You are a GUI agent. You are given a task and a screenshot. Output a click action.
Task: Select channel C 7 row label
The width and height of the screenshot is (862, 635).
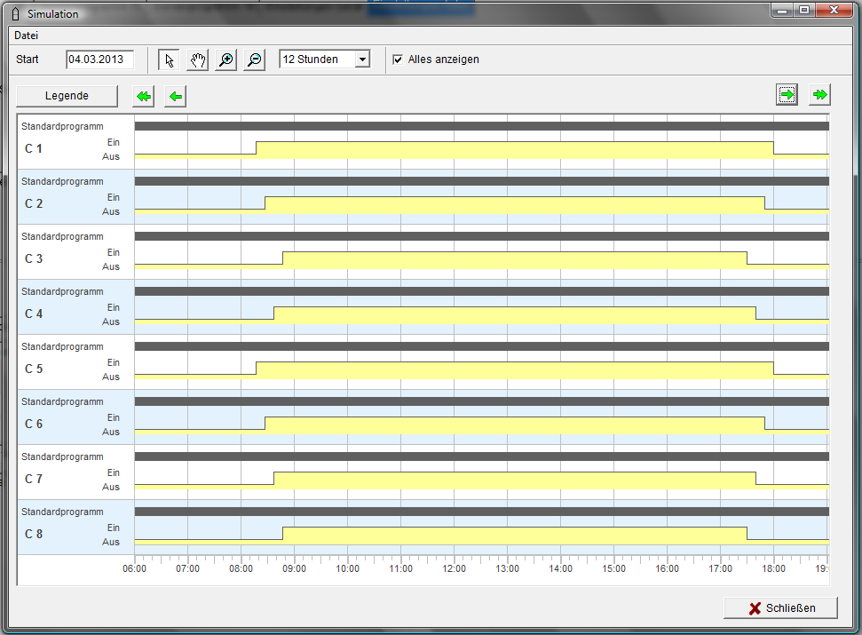[34, 479]
